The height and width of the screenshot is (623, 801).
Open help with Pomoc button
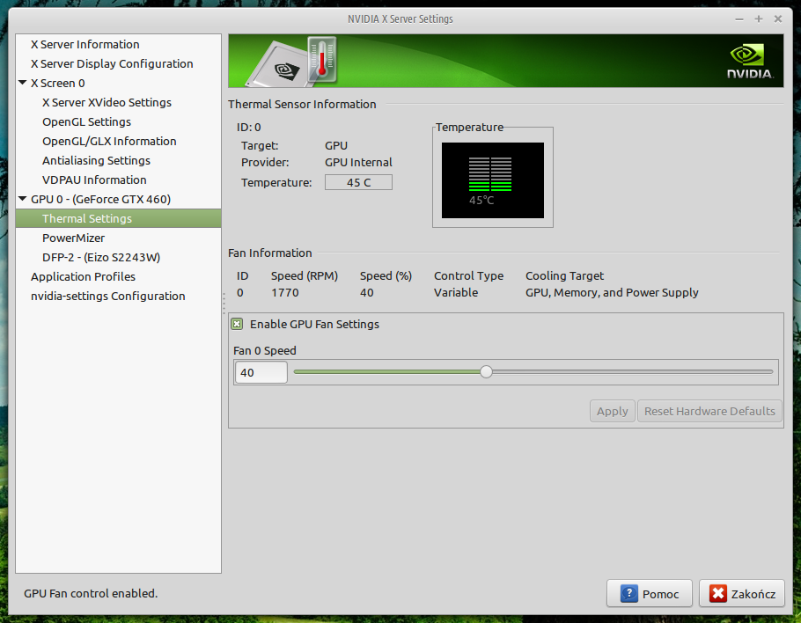coord(650,593)
